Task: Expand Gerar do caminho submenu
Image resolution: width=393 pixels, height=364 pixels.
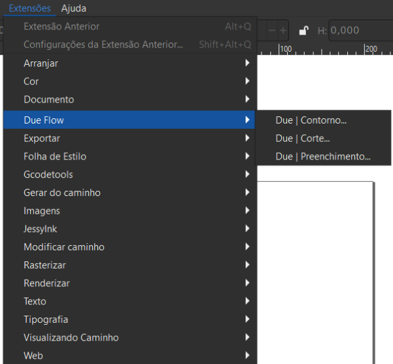Action: (x=129, y=193)
